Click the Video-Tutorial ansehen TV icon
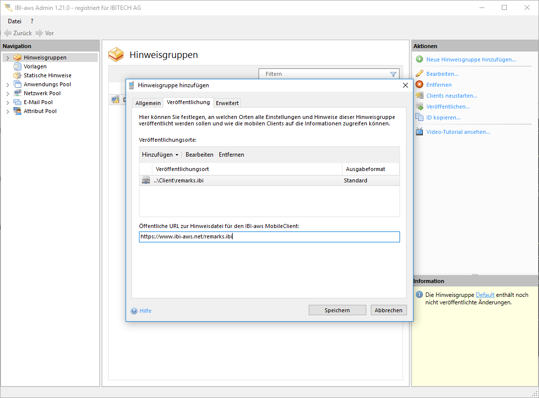 coord(419,132)
